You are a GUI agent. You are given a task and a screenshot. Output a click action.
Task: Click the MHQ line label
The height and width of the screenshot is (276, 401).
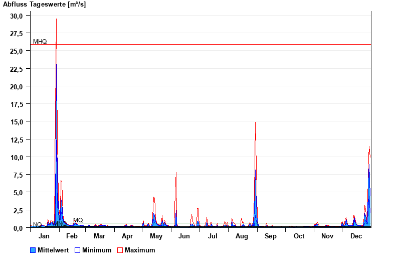(x=40, y=42)
